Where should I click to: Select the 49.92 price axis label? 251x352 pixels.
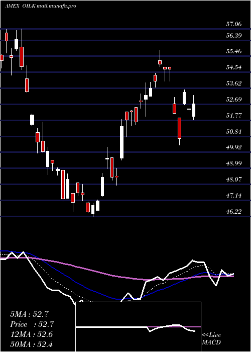click(234, 147)
